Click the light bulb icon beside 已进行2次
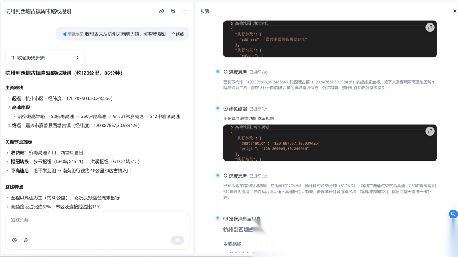This screenshot has height=257, width=458. [x=226, y=72]
